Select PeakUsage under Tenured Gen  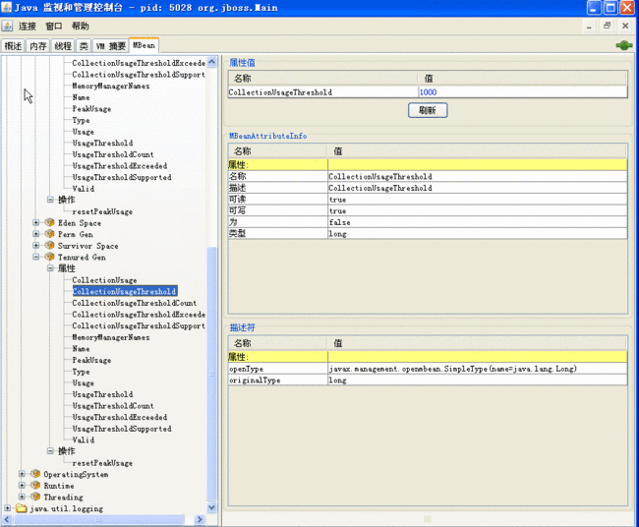point(91,360)
